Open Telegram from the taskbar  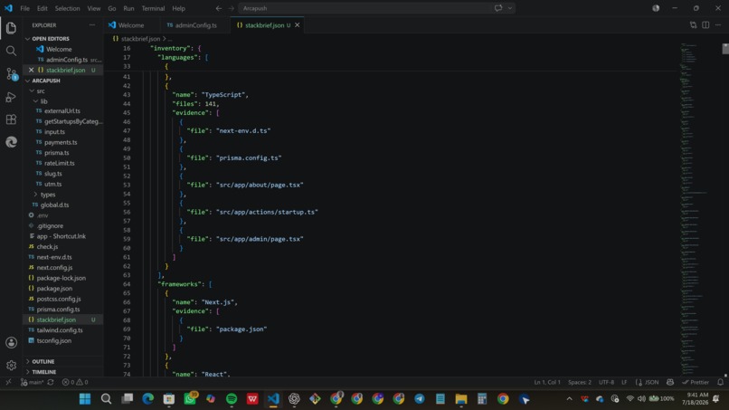[x=420, y=399]
